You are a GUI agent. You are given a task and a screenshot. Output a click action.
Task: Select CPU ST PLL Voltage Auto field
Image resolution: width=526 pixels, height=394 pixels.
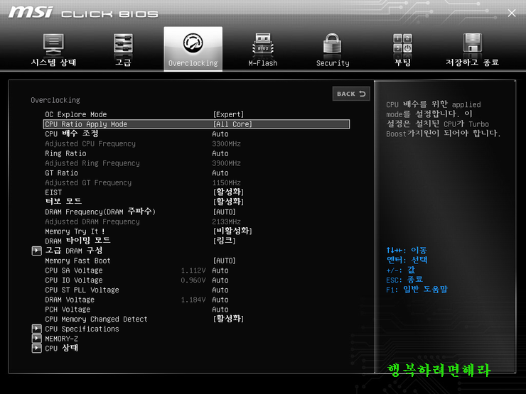220,290
